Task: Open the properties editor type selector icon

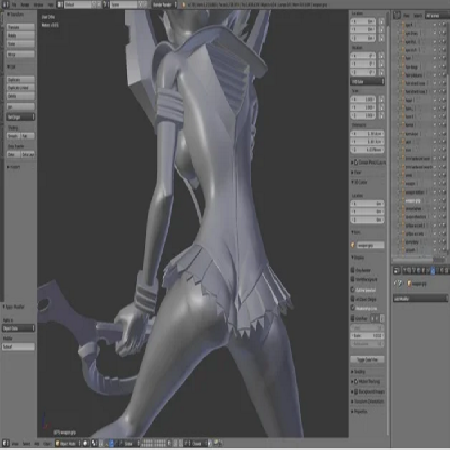Action: coord(397,271)
